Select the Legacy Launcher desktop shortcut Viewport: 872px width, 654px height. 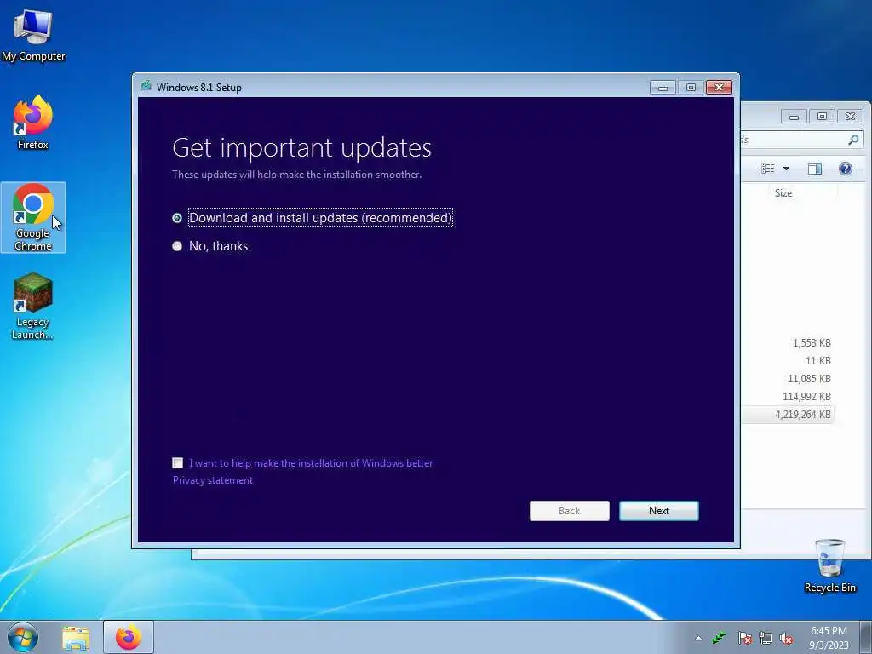pyautogui.click(x=33, y=307)
